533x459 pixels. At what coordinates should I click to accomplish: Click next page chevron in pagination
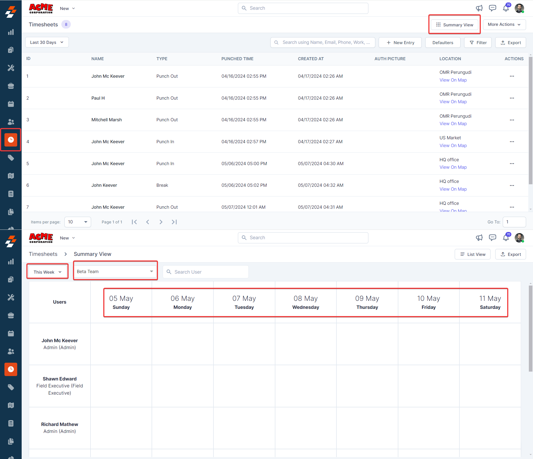coord(161,222)
